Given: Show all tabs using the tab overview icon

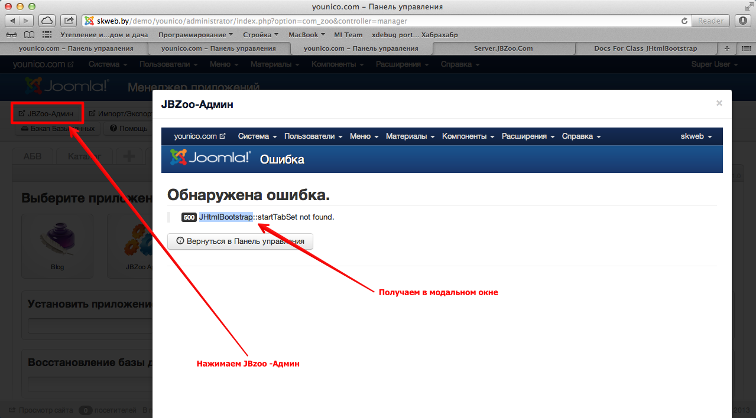Looking at the screenshot, I should [744, 48].
